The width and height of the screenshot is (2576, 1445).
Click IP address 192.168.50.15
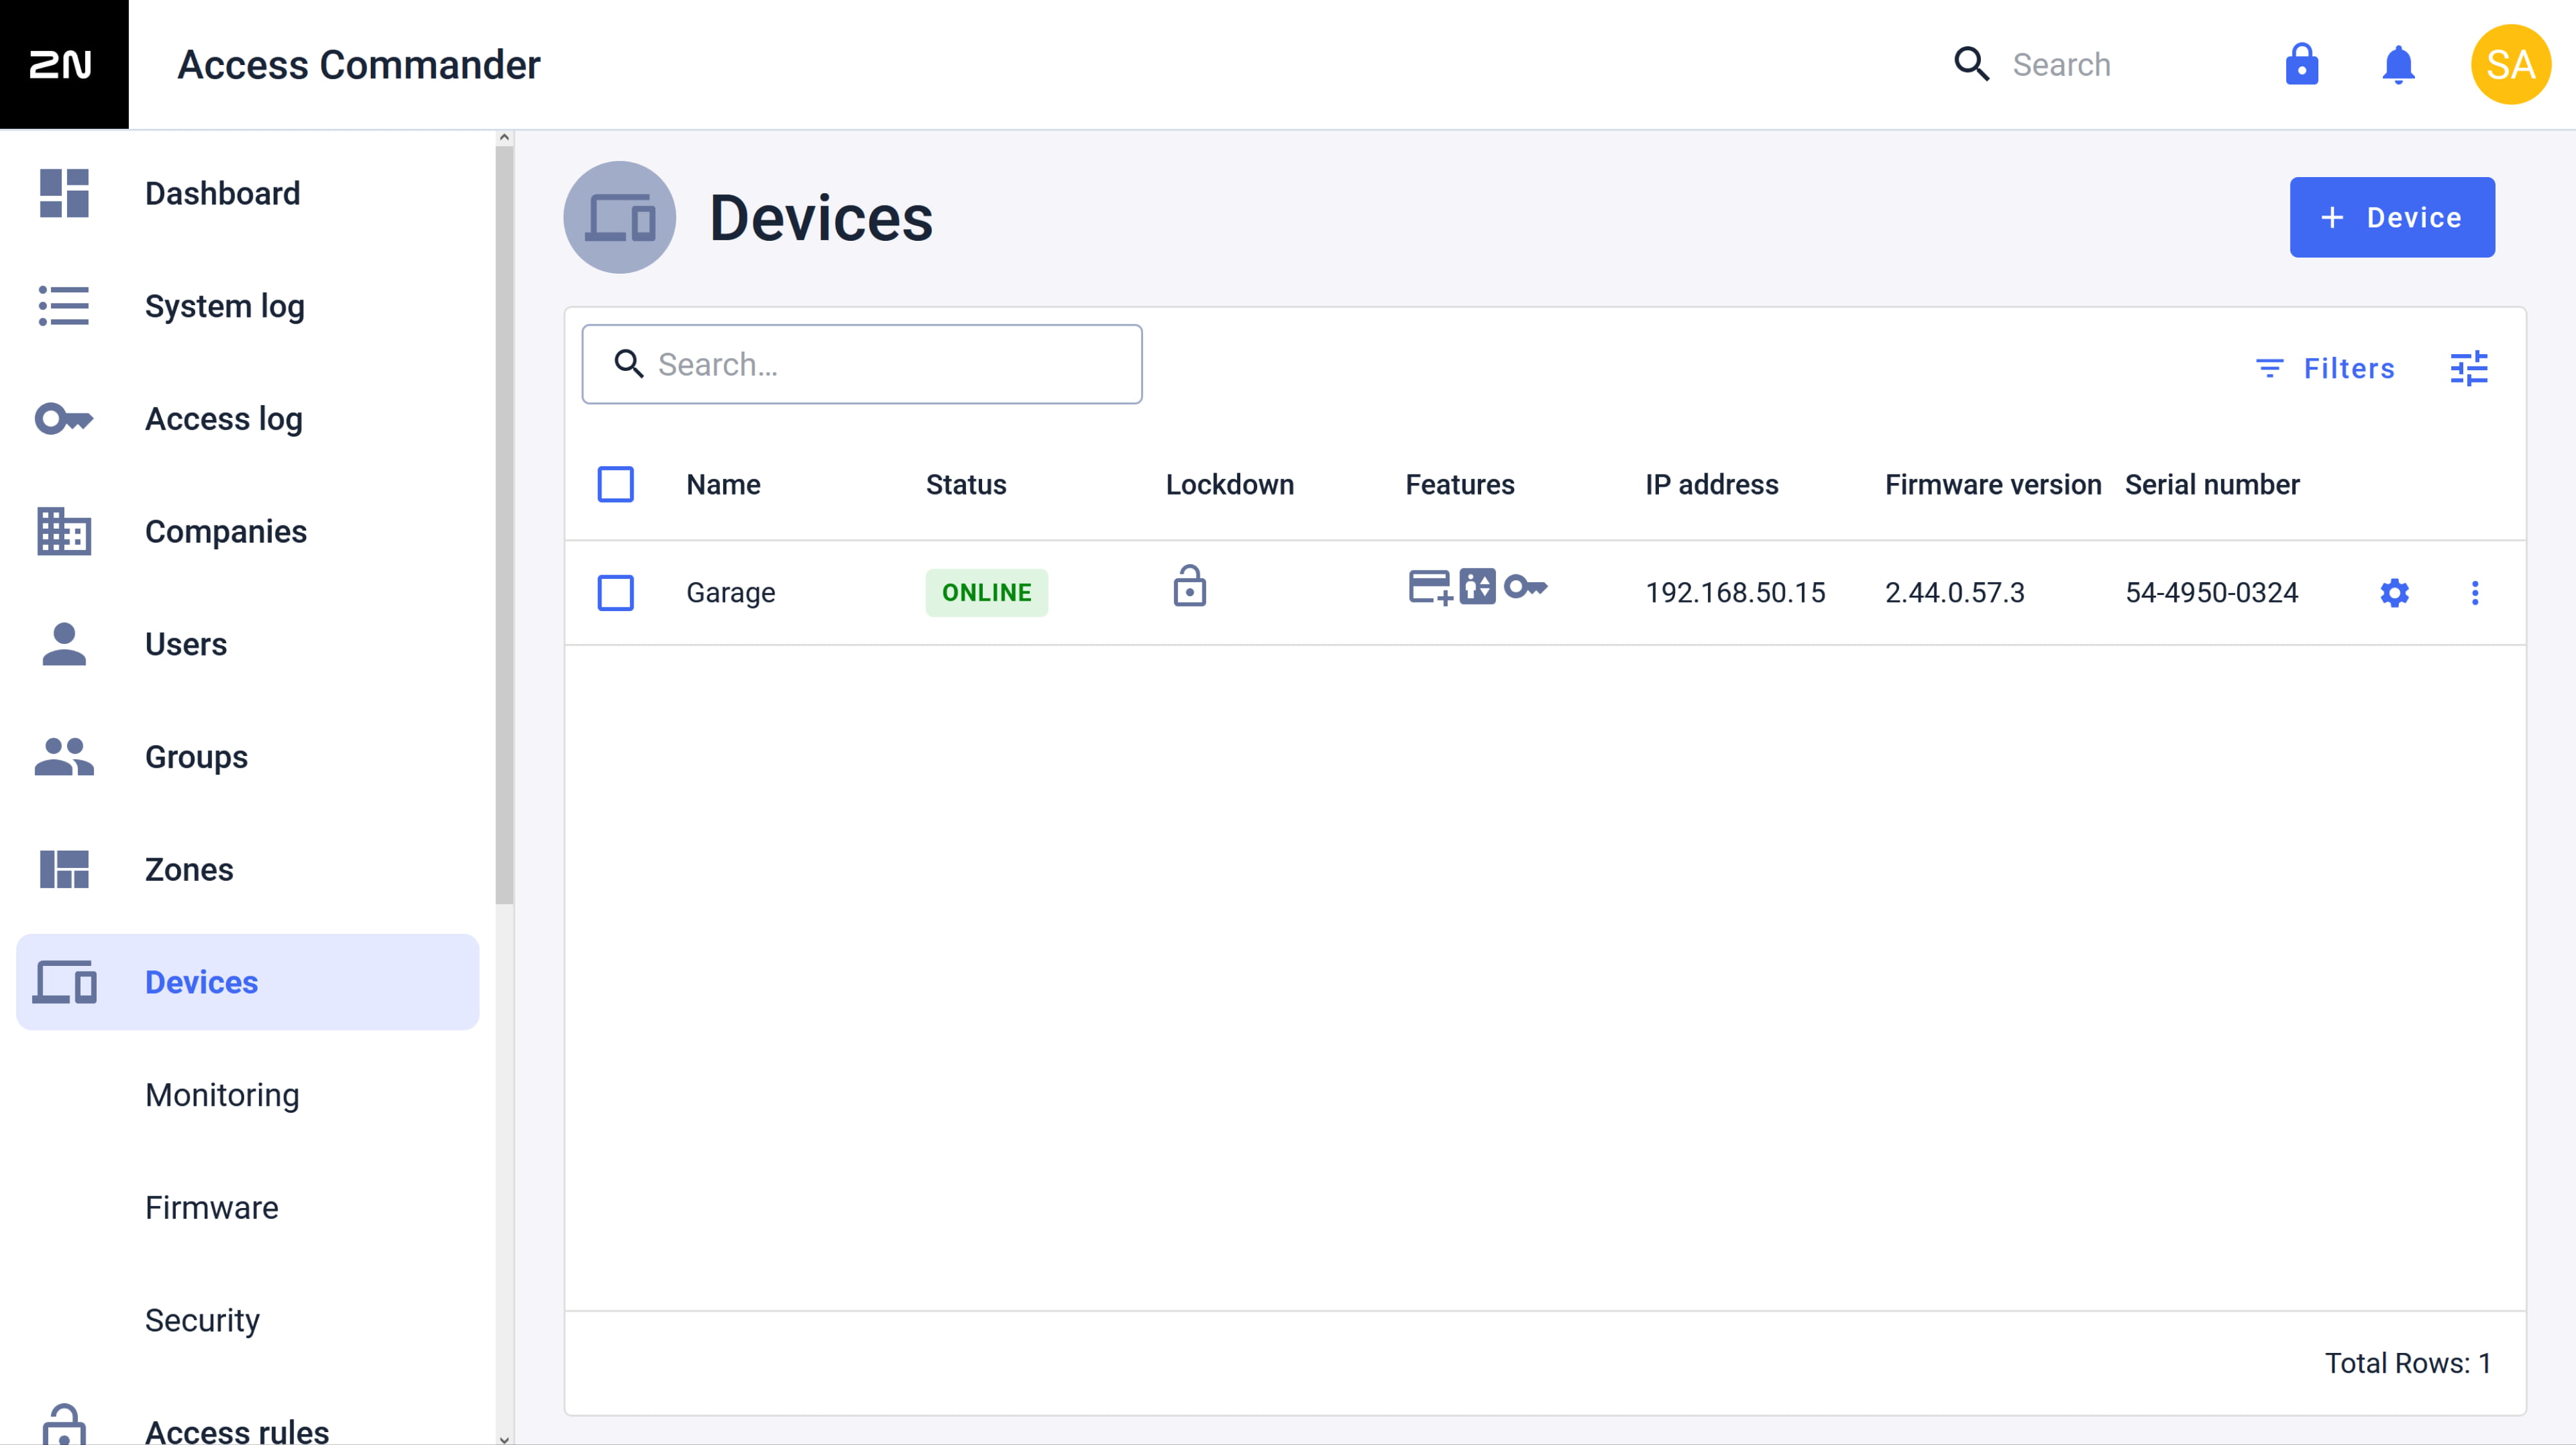(x=1735, y=593)
